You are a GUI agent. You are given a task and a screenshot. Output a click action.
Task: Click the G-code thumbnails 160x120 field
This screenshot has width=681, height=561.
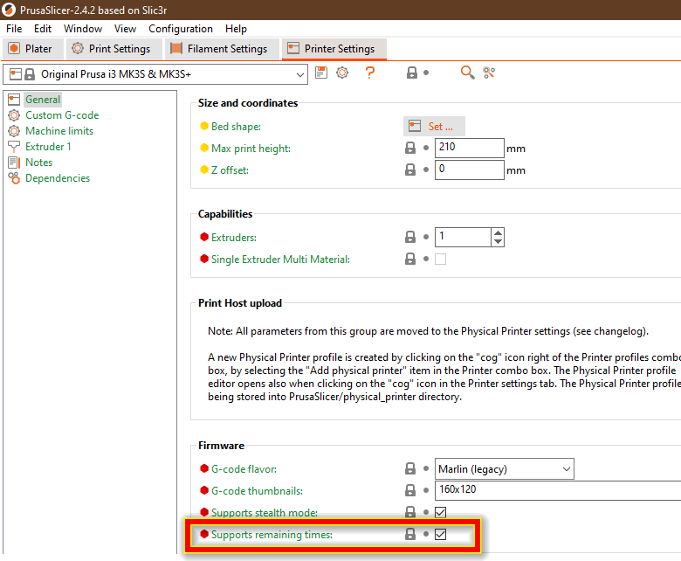pos(558,490)
